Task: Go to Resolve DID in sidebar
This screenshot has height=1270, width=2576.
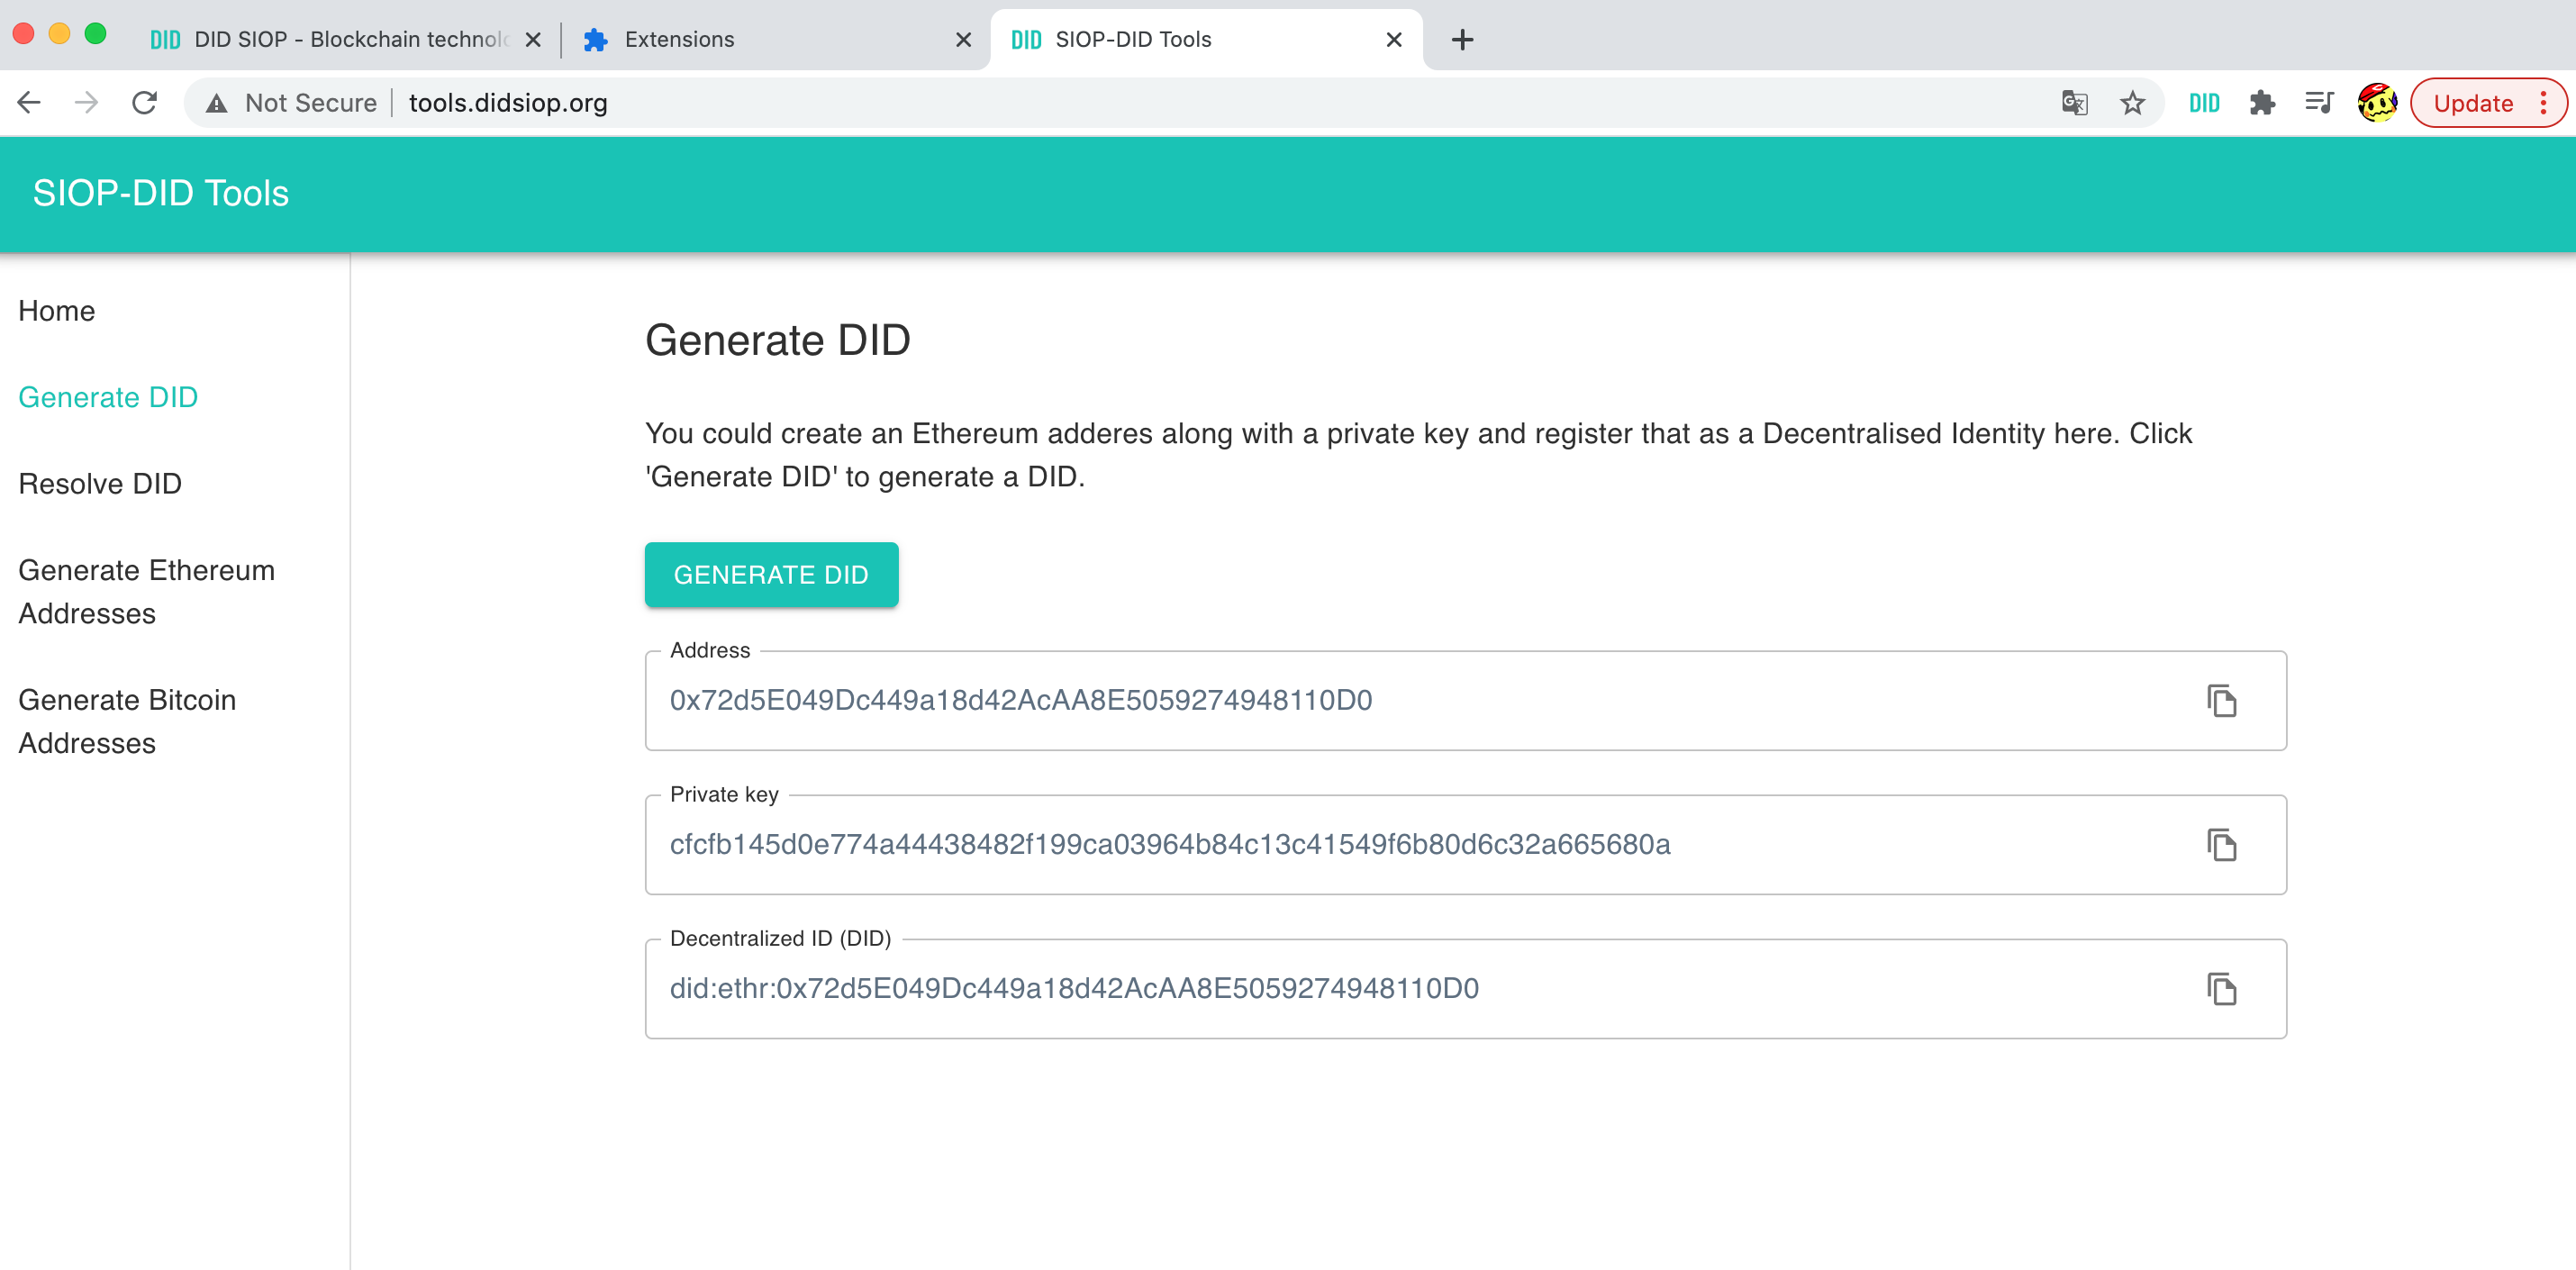Action: [x=100, y=484]
